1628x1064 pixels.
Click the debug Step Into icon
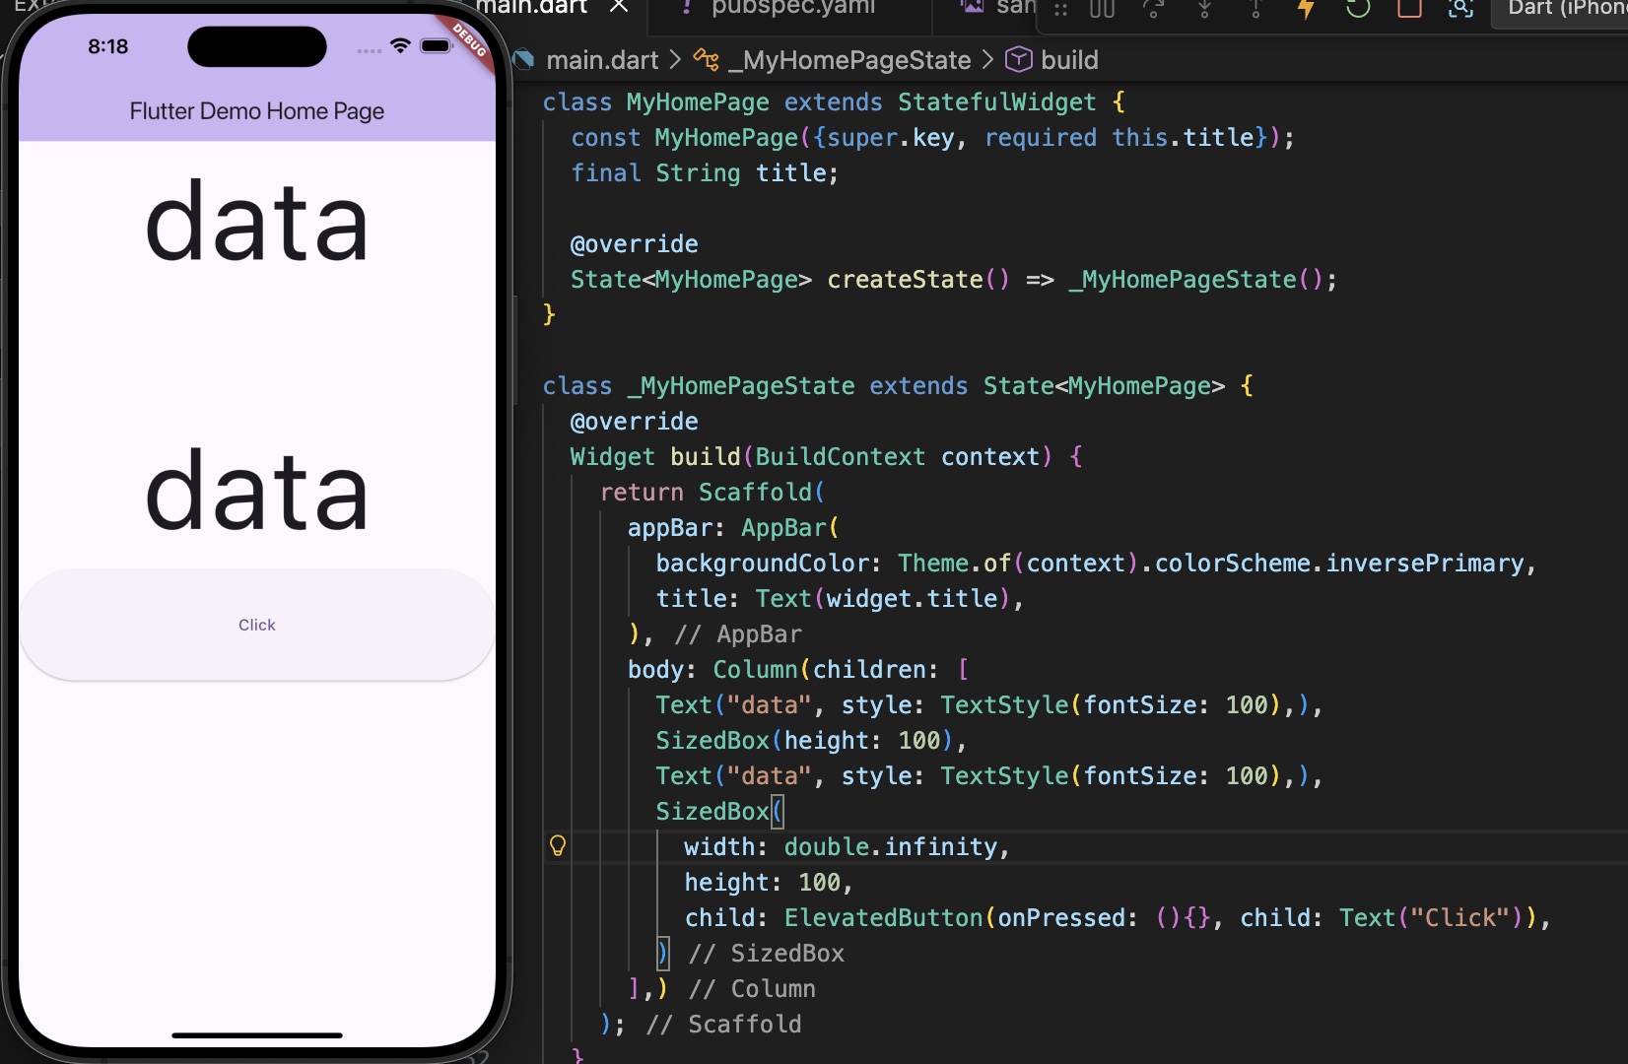coord(1204,8)
